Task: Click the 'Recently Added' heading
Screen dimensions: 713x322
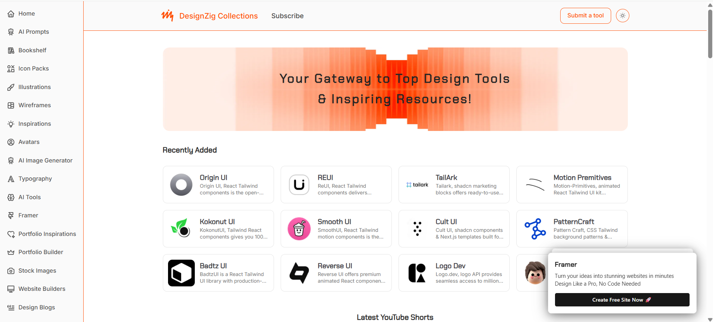Action: tap(190, 150)
